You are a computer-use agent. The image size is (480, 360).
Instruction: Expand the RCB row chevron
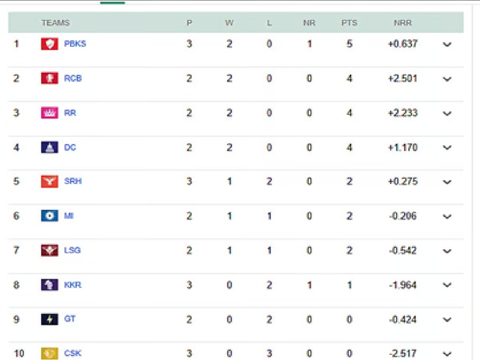point(447,79)
